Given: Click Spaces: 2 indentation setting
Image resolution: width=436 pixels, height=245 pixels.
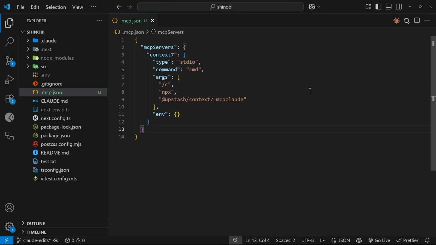Looking at the screenshot, I should (285, 240).
